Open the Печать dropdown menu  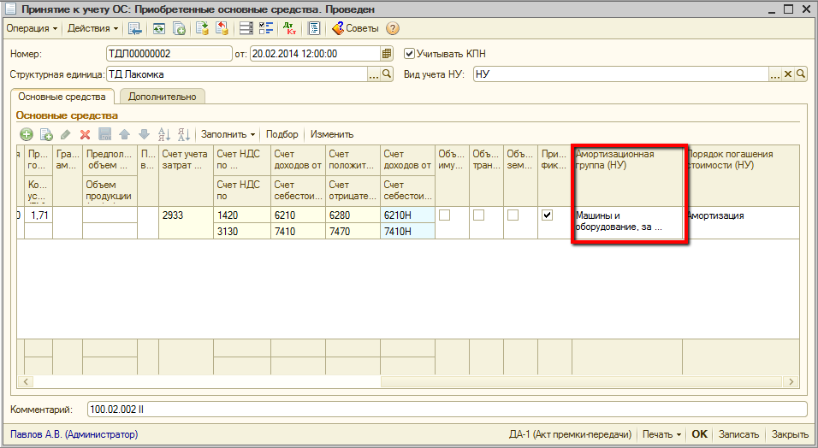pyautogui.click(x=662, y=434)
